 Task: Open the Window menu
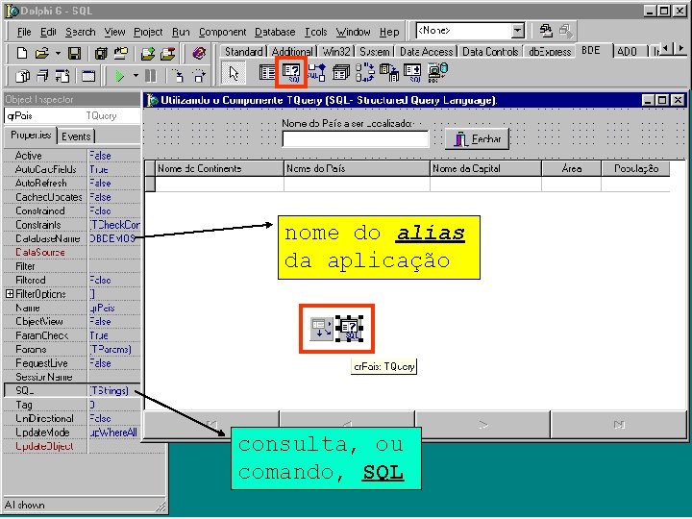coord(353,33)
